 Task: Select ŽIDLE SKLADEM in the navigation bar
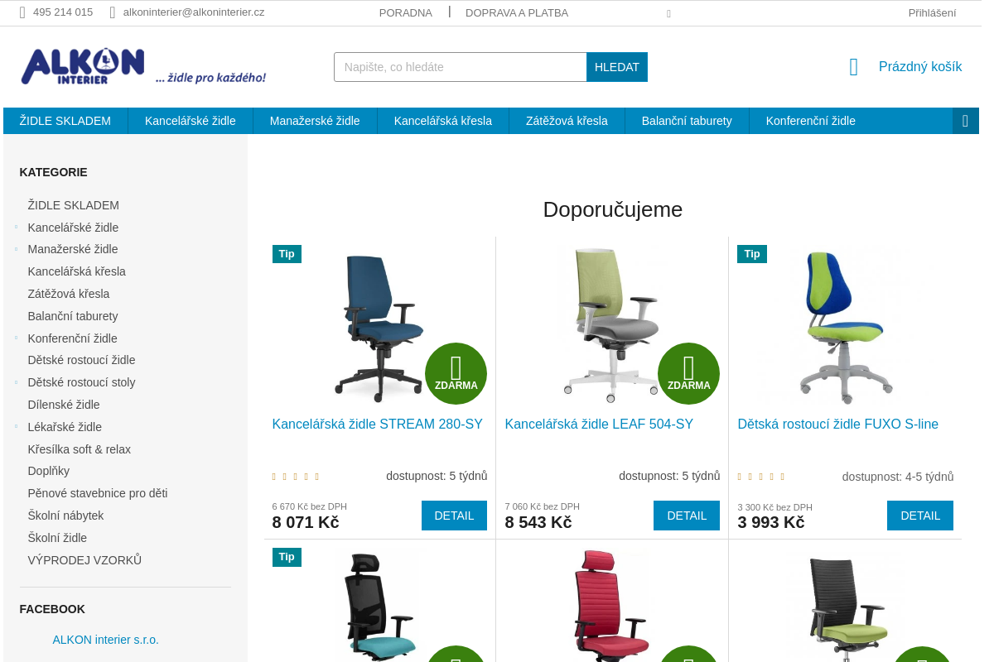pos(65,121)
